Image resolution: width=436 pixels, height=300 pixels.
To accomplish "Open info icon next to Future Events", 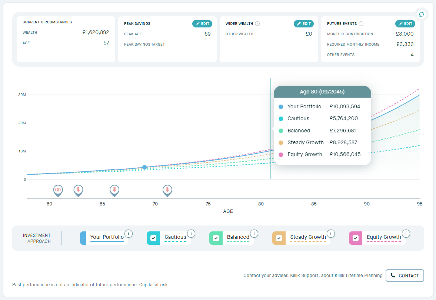I will pos(361,24).
